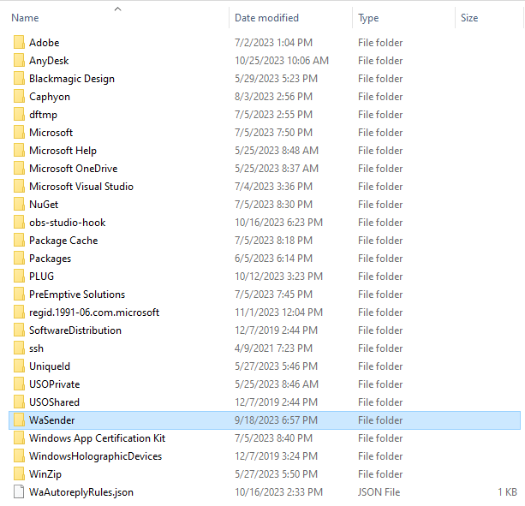Screen dimensions: 525x506
Task: Click the PLUG folder icon
Action: 19,277
